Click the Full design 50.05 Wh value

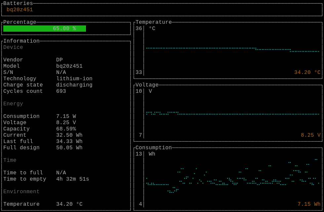69,148
